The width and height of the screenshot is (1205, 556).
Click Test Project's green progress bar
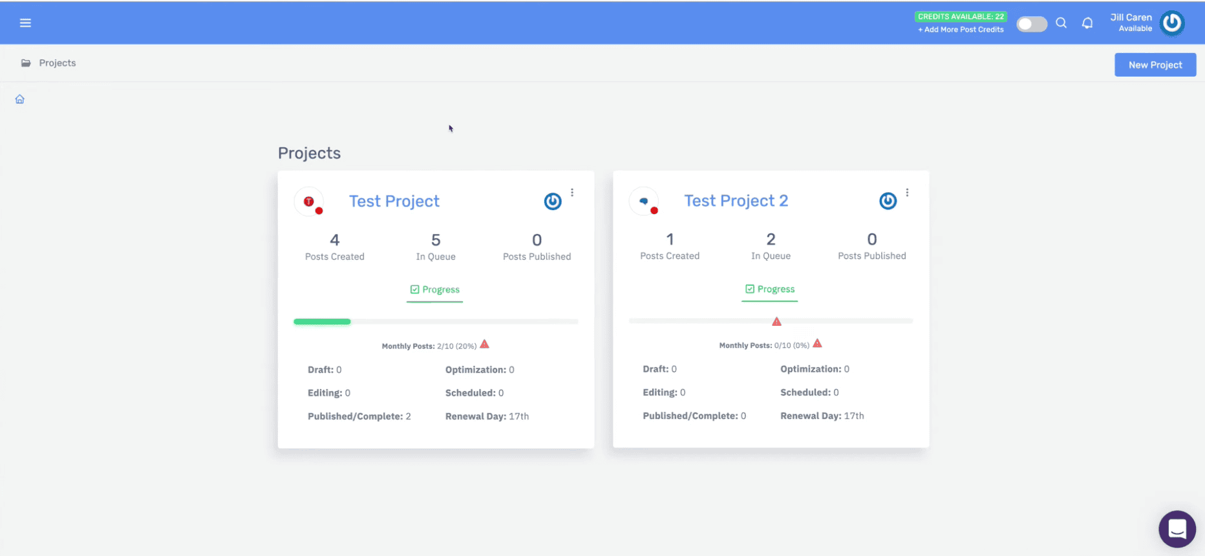pyautogui.click(x=322, y=321)
